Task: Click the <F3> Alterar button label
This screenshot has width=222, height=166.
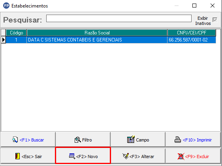Action: pos(142,157)
